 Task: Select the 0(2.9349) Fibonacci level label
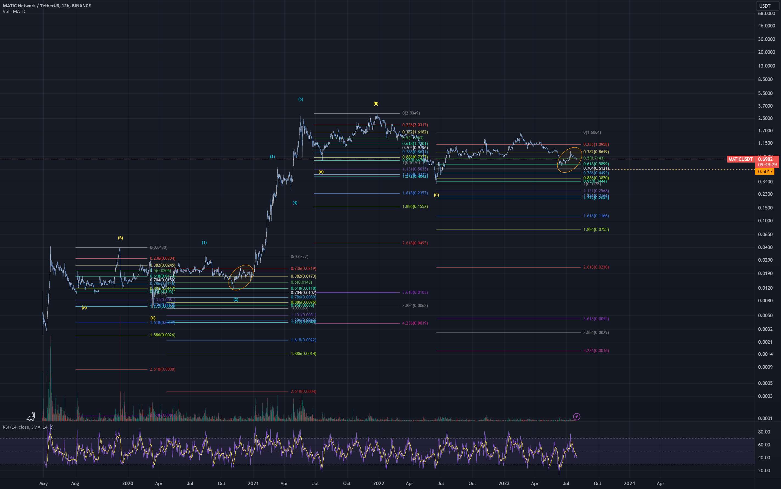411,113
